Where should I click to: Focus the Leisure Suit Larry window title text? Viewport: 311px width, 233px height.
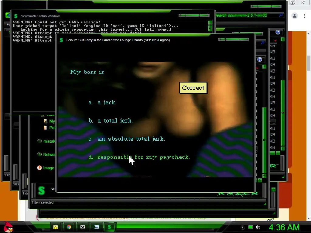118,40
